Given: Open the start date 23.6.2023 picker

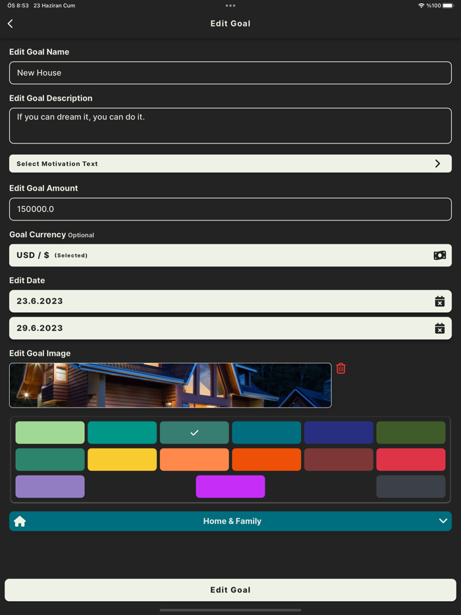Looking at the screenshot, I should [230, 301].
